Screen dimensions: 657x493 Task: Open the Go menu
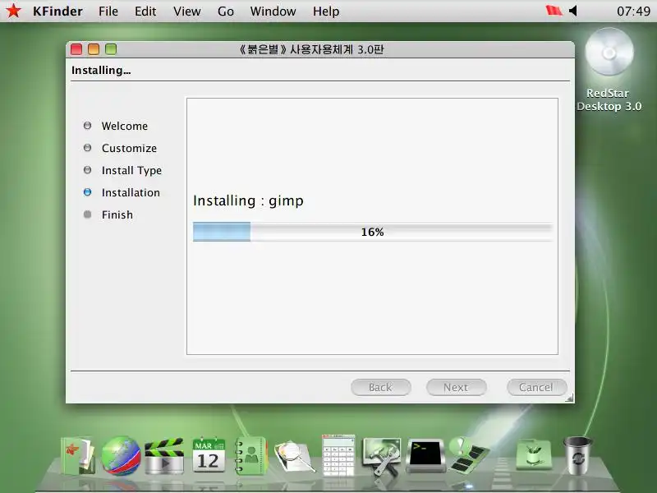click(x=225, y=12)
